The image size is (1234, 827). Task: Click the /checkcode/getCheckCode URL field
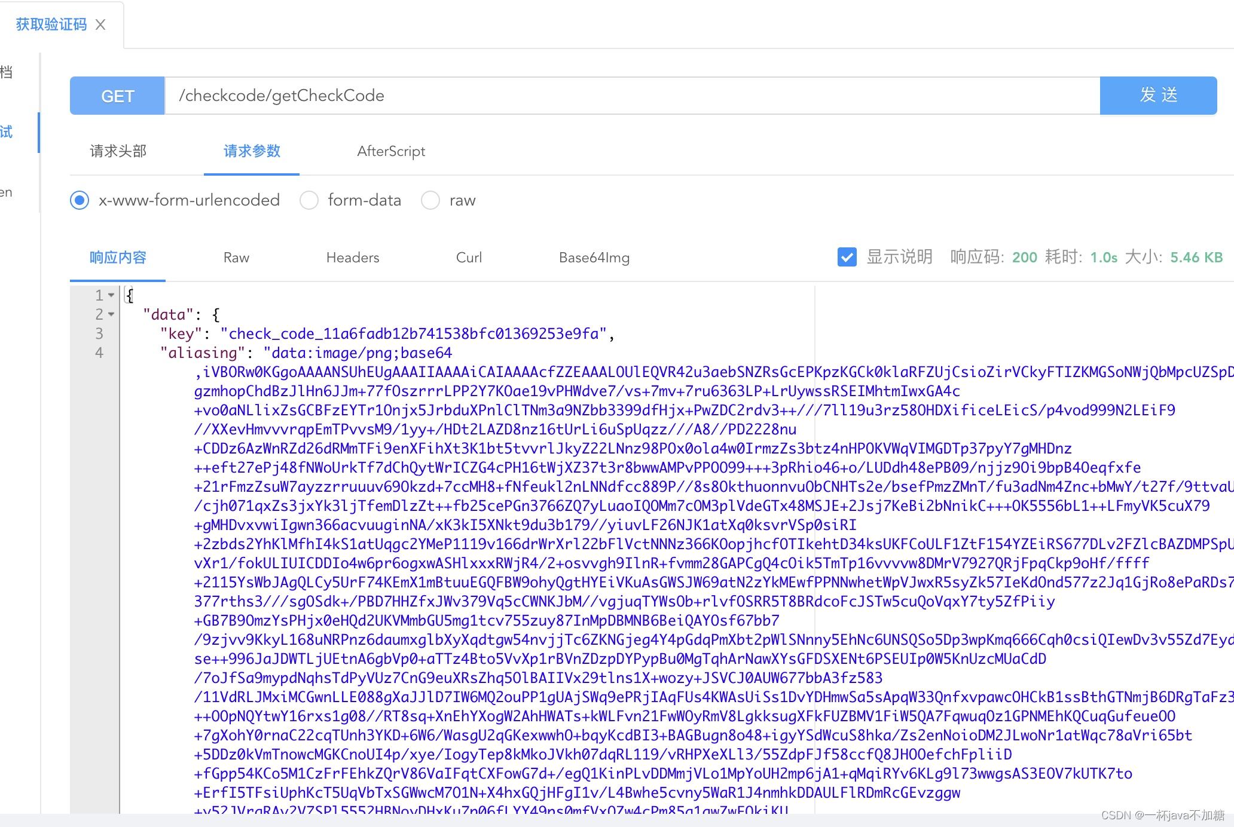[x=632, y=96]
